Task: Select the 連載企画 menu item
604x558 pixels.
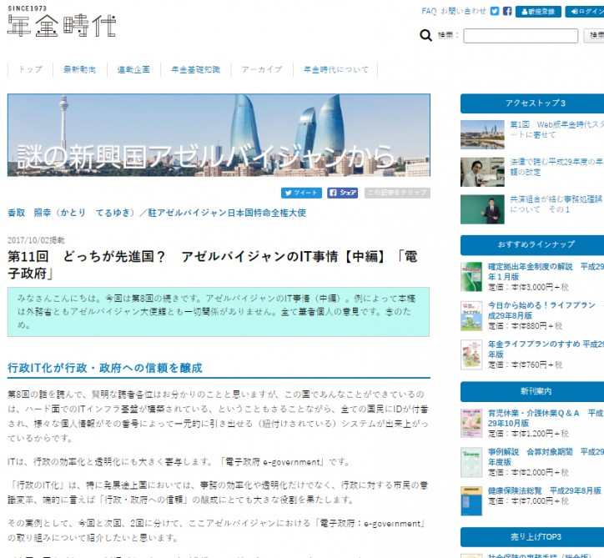Action: pyautogui.click(x=133, y=70)
